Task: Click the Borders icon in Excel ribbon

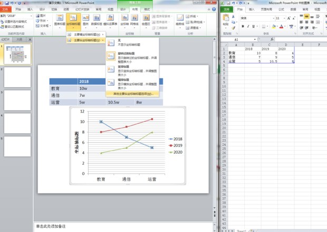Action: pos(264,26)
